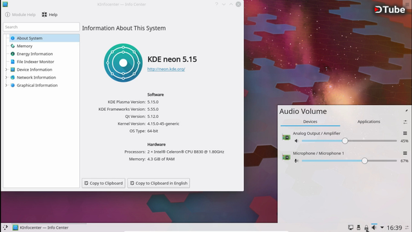Click Copy to Clipboard button
This screenshot has width=412, height=232.
(x=104, y=183)
